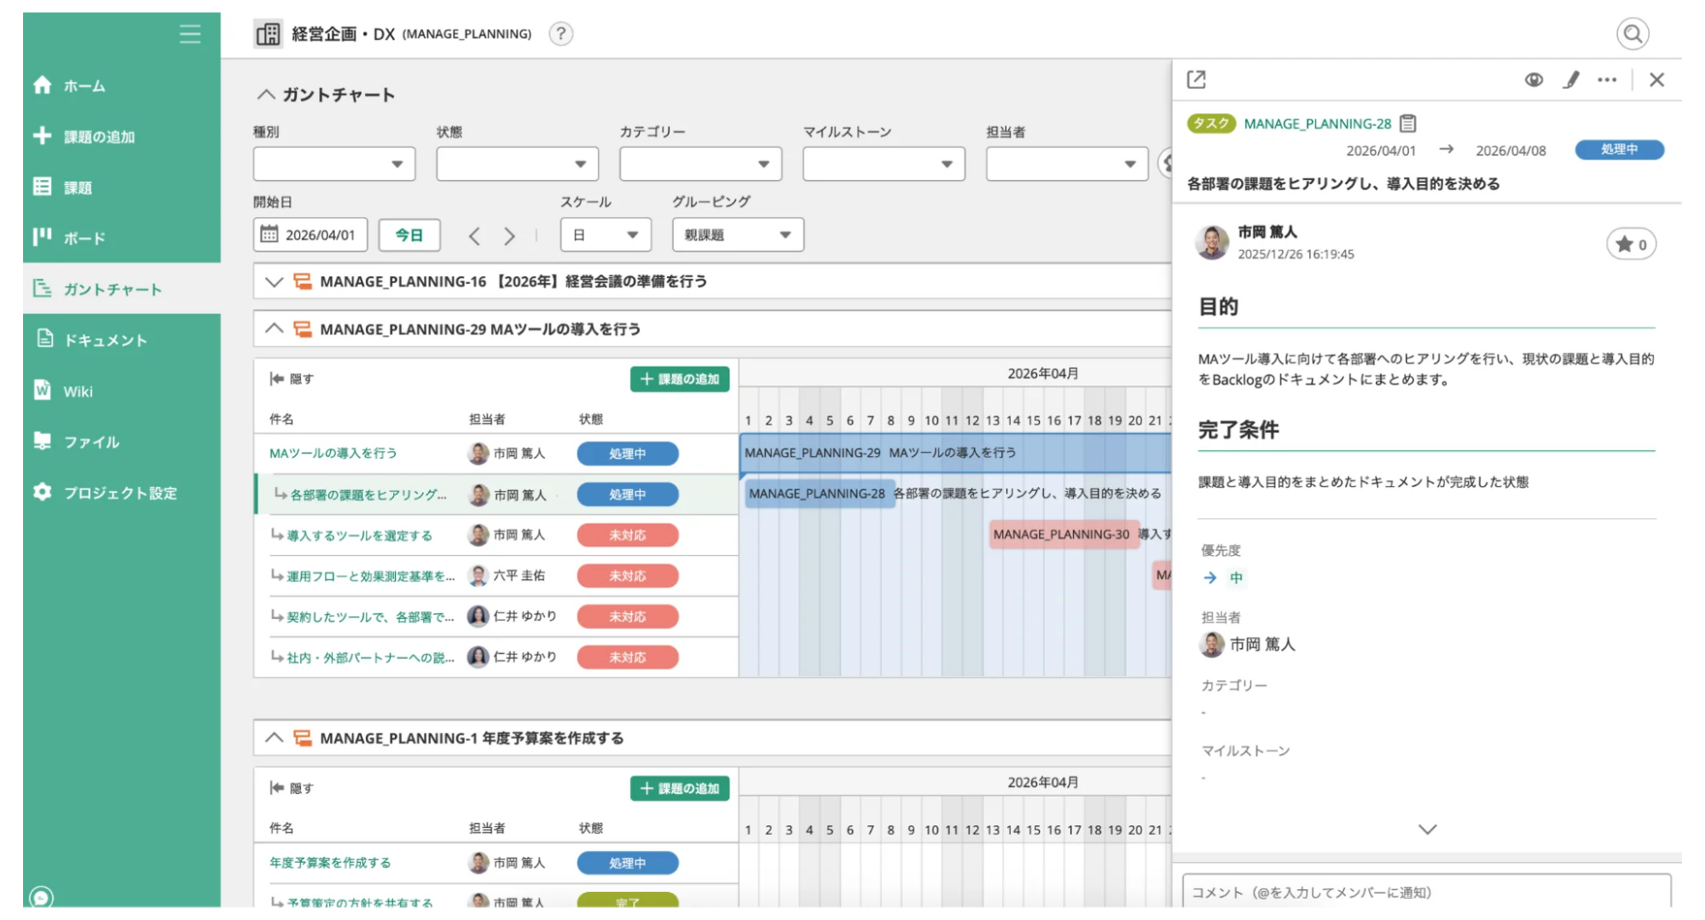The width and height of the screenshot is (1705, 920).
Task: Open 運用フローと効果測定基準 issue link
Action: coord(370,576)
